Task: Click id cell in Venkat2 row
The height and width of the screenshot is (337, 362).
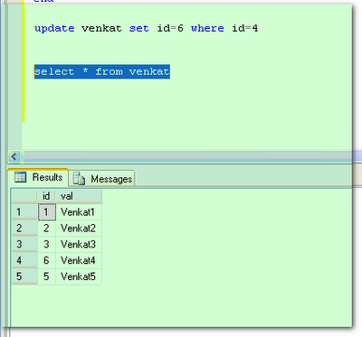Action: tap(47, 228)
